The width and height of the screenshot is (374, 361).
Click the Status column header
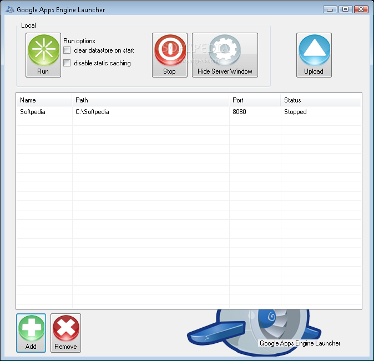[x=321, y=100]
